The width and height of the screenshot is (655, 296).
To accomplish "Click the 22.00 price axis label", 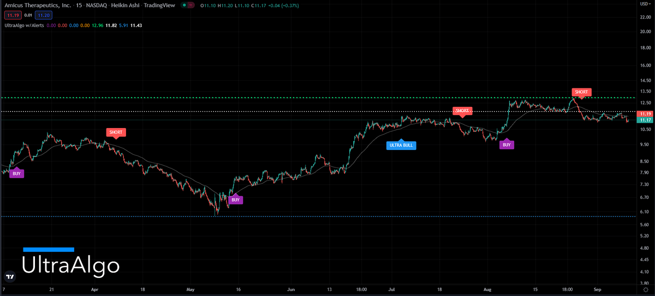I will pos(646,17).
